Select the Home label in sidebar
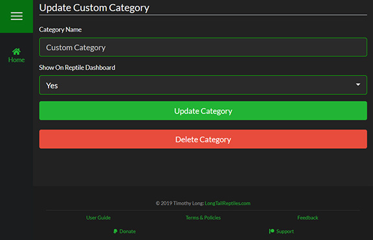Screen dimensions: 373x240 pos(16,60)
